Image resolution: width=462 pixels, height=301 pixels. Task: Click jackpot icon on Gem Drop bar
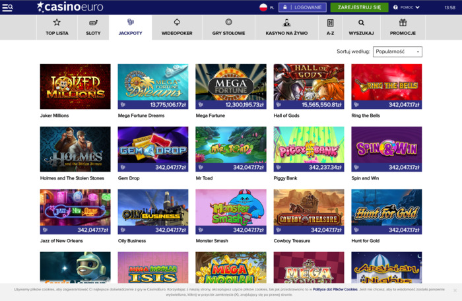click(x=123, y=167)
